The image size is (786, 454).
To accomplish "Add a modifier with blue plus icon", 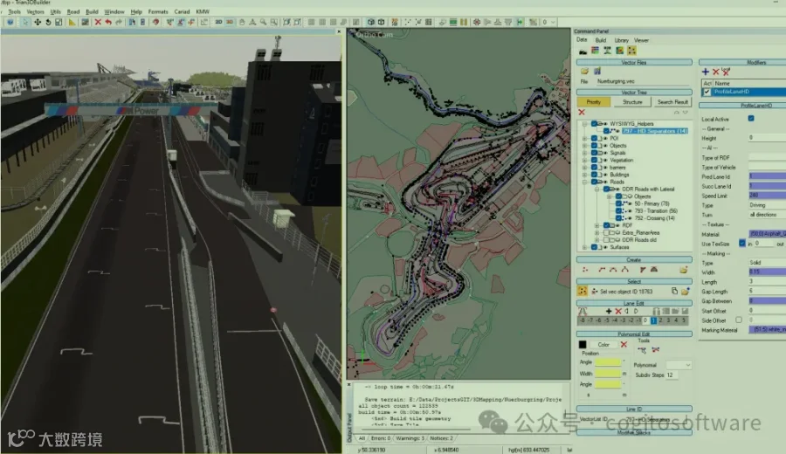I will pos(706,72).
